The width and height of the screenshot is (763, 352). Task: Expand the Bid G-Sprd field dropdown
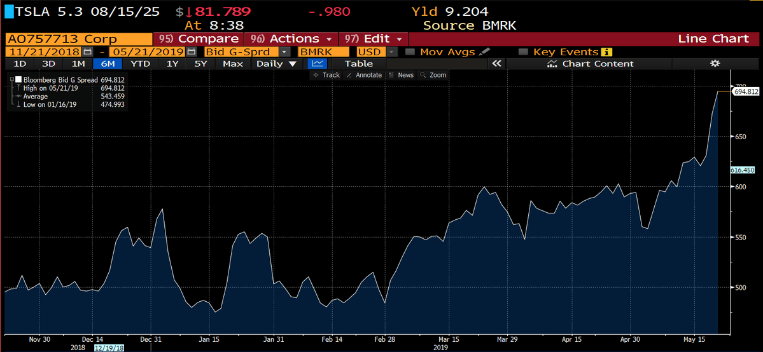coord(284,52)
